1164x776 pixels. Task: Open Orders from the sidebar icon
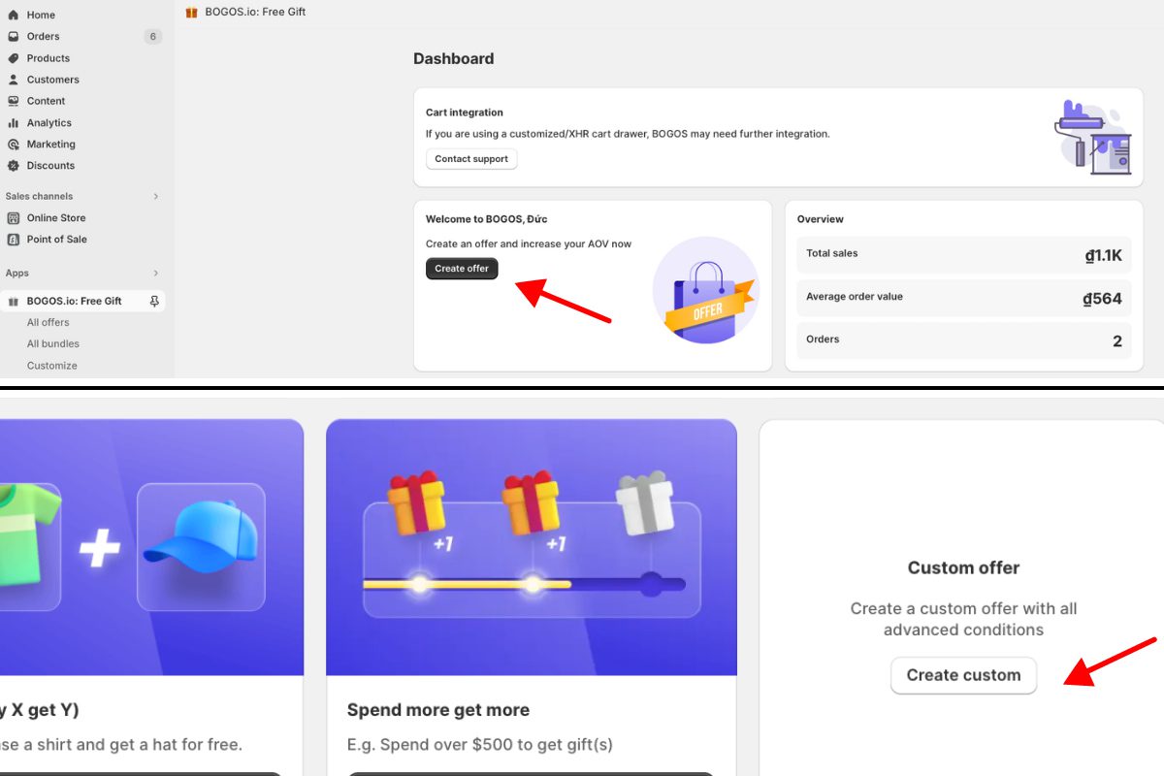[12, 36]
